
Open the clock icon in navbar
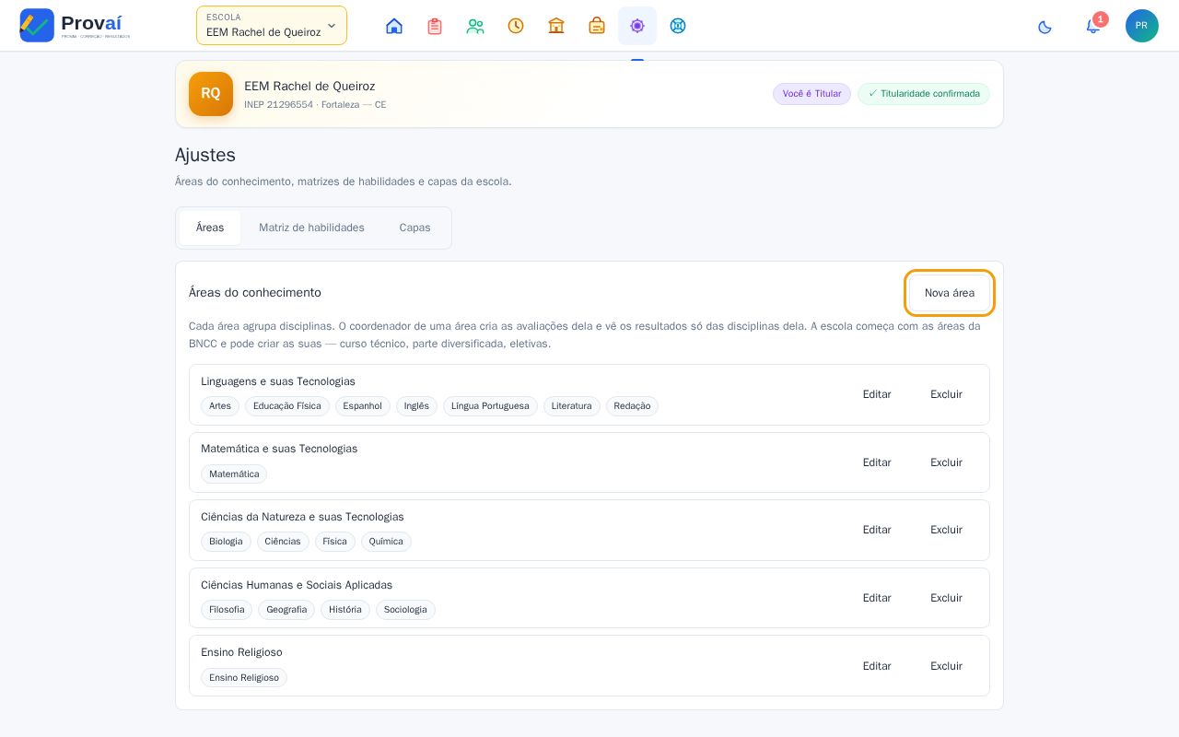[x=516, y=26]
